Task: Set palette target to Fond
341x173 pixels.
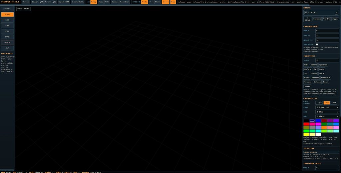Action: click(334, 103)
